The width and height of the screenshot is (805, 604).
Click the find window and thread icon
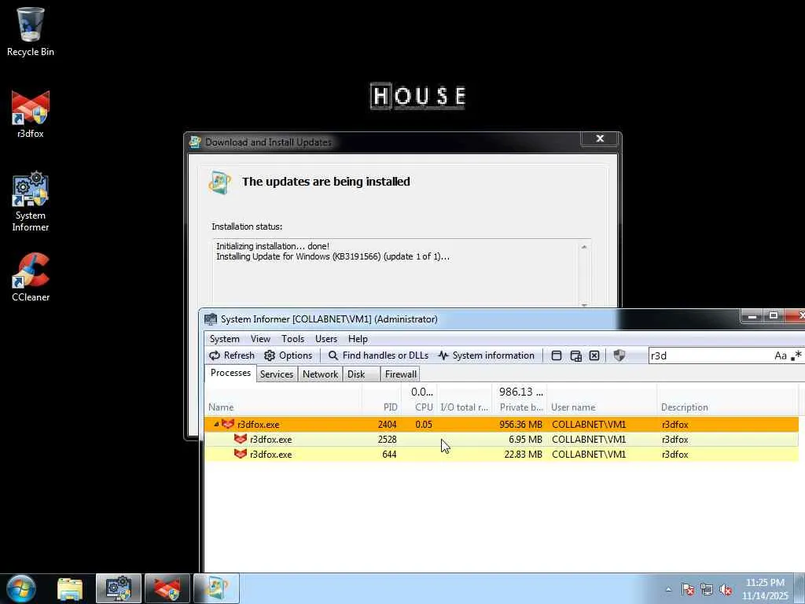pos(575,355)
